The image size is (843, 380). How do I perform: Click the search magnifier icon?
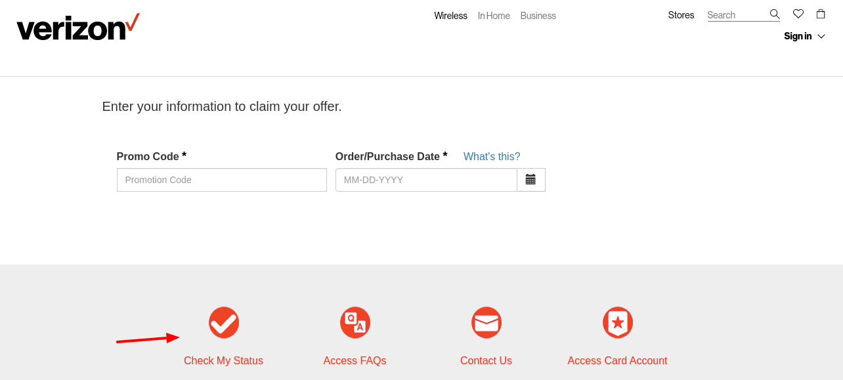pyautogui.click(x=775, y=13)
